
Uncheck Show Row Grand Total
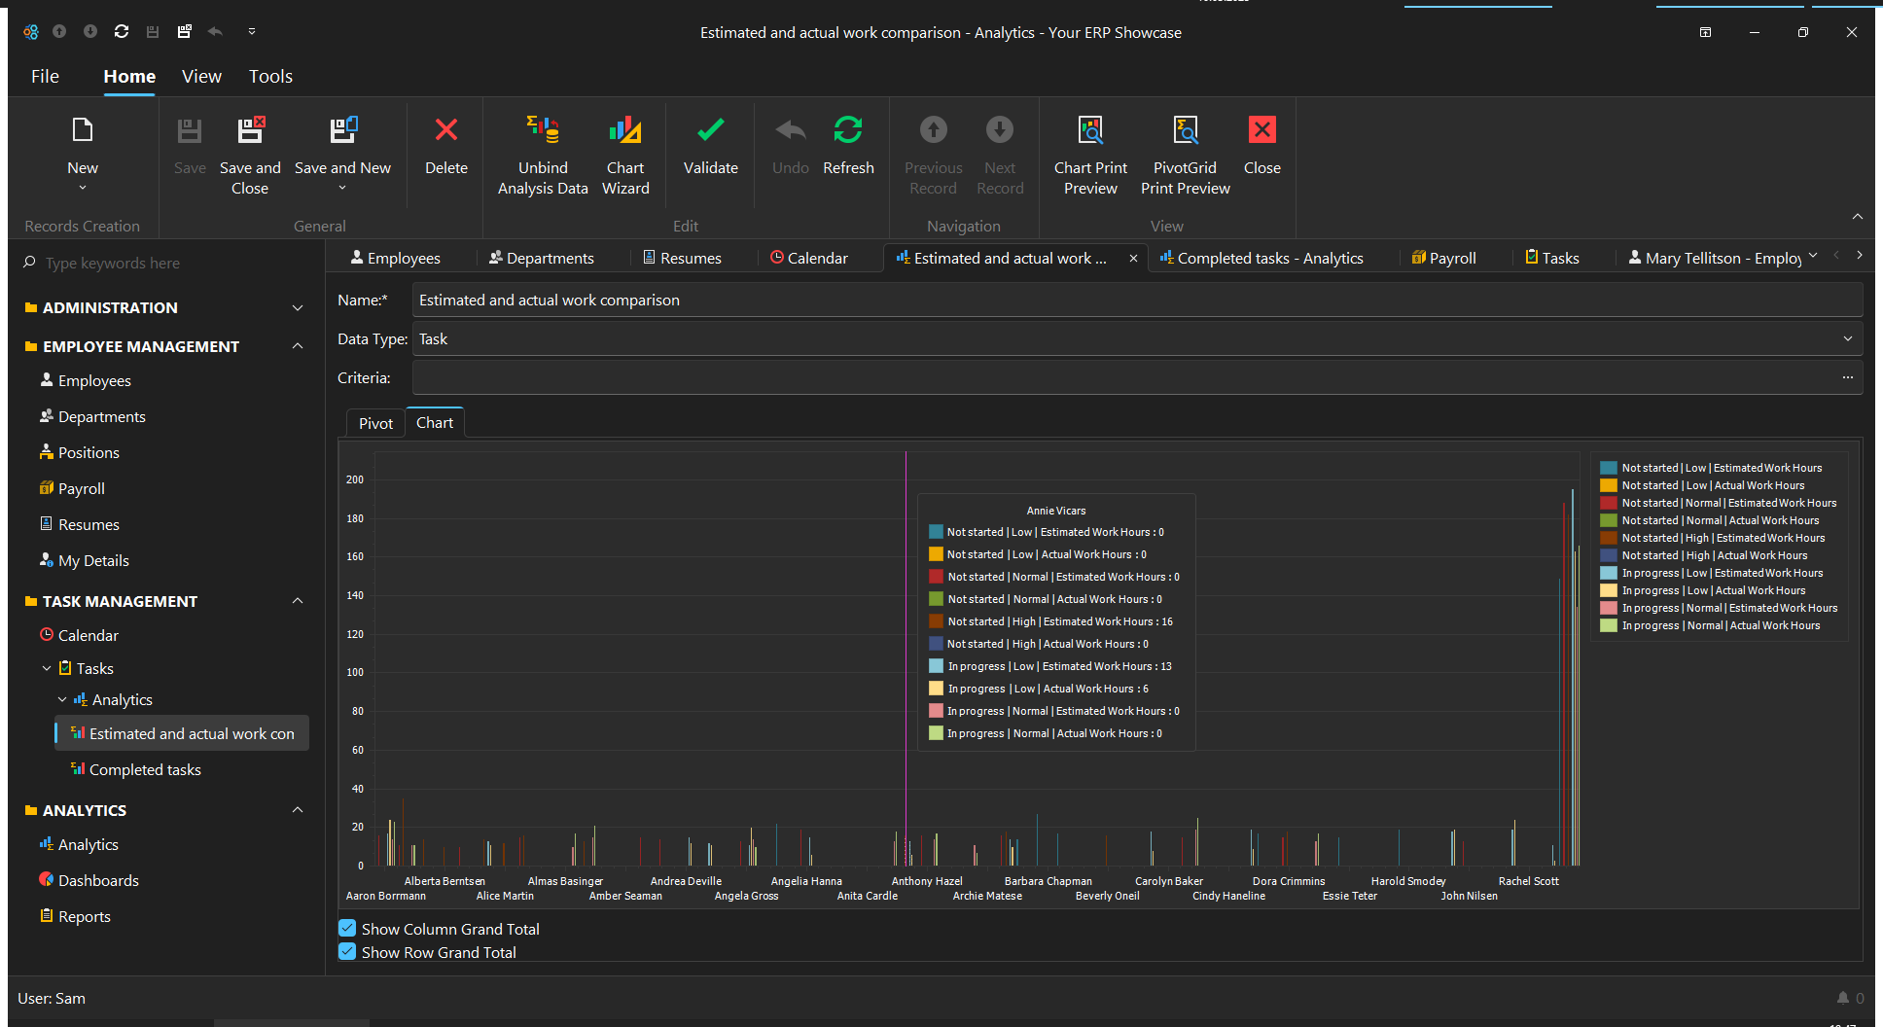pos(347,951)
